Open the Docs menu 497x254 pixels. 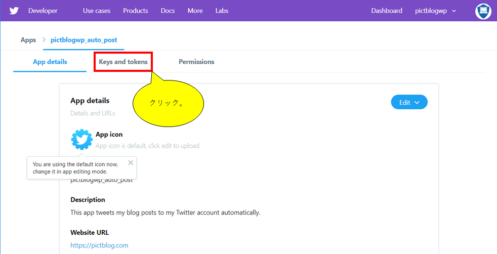(x=168, y=11)
